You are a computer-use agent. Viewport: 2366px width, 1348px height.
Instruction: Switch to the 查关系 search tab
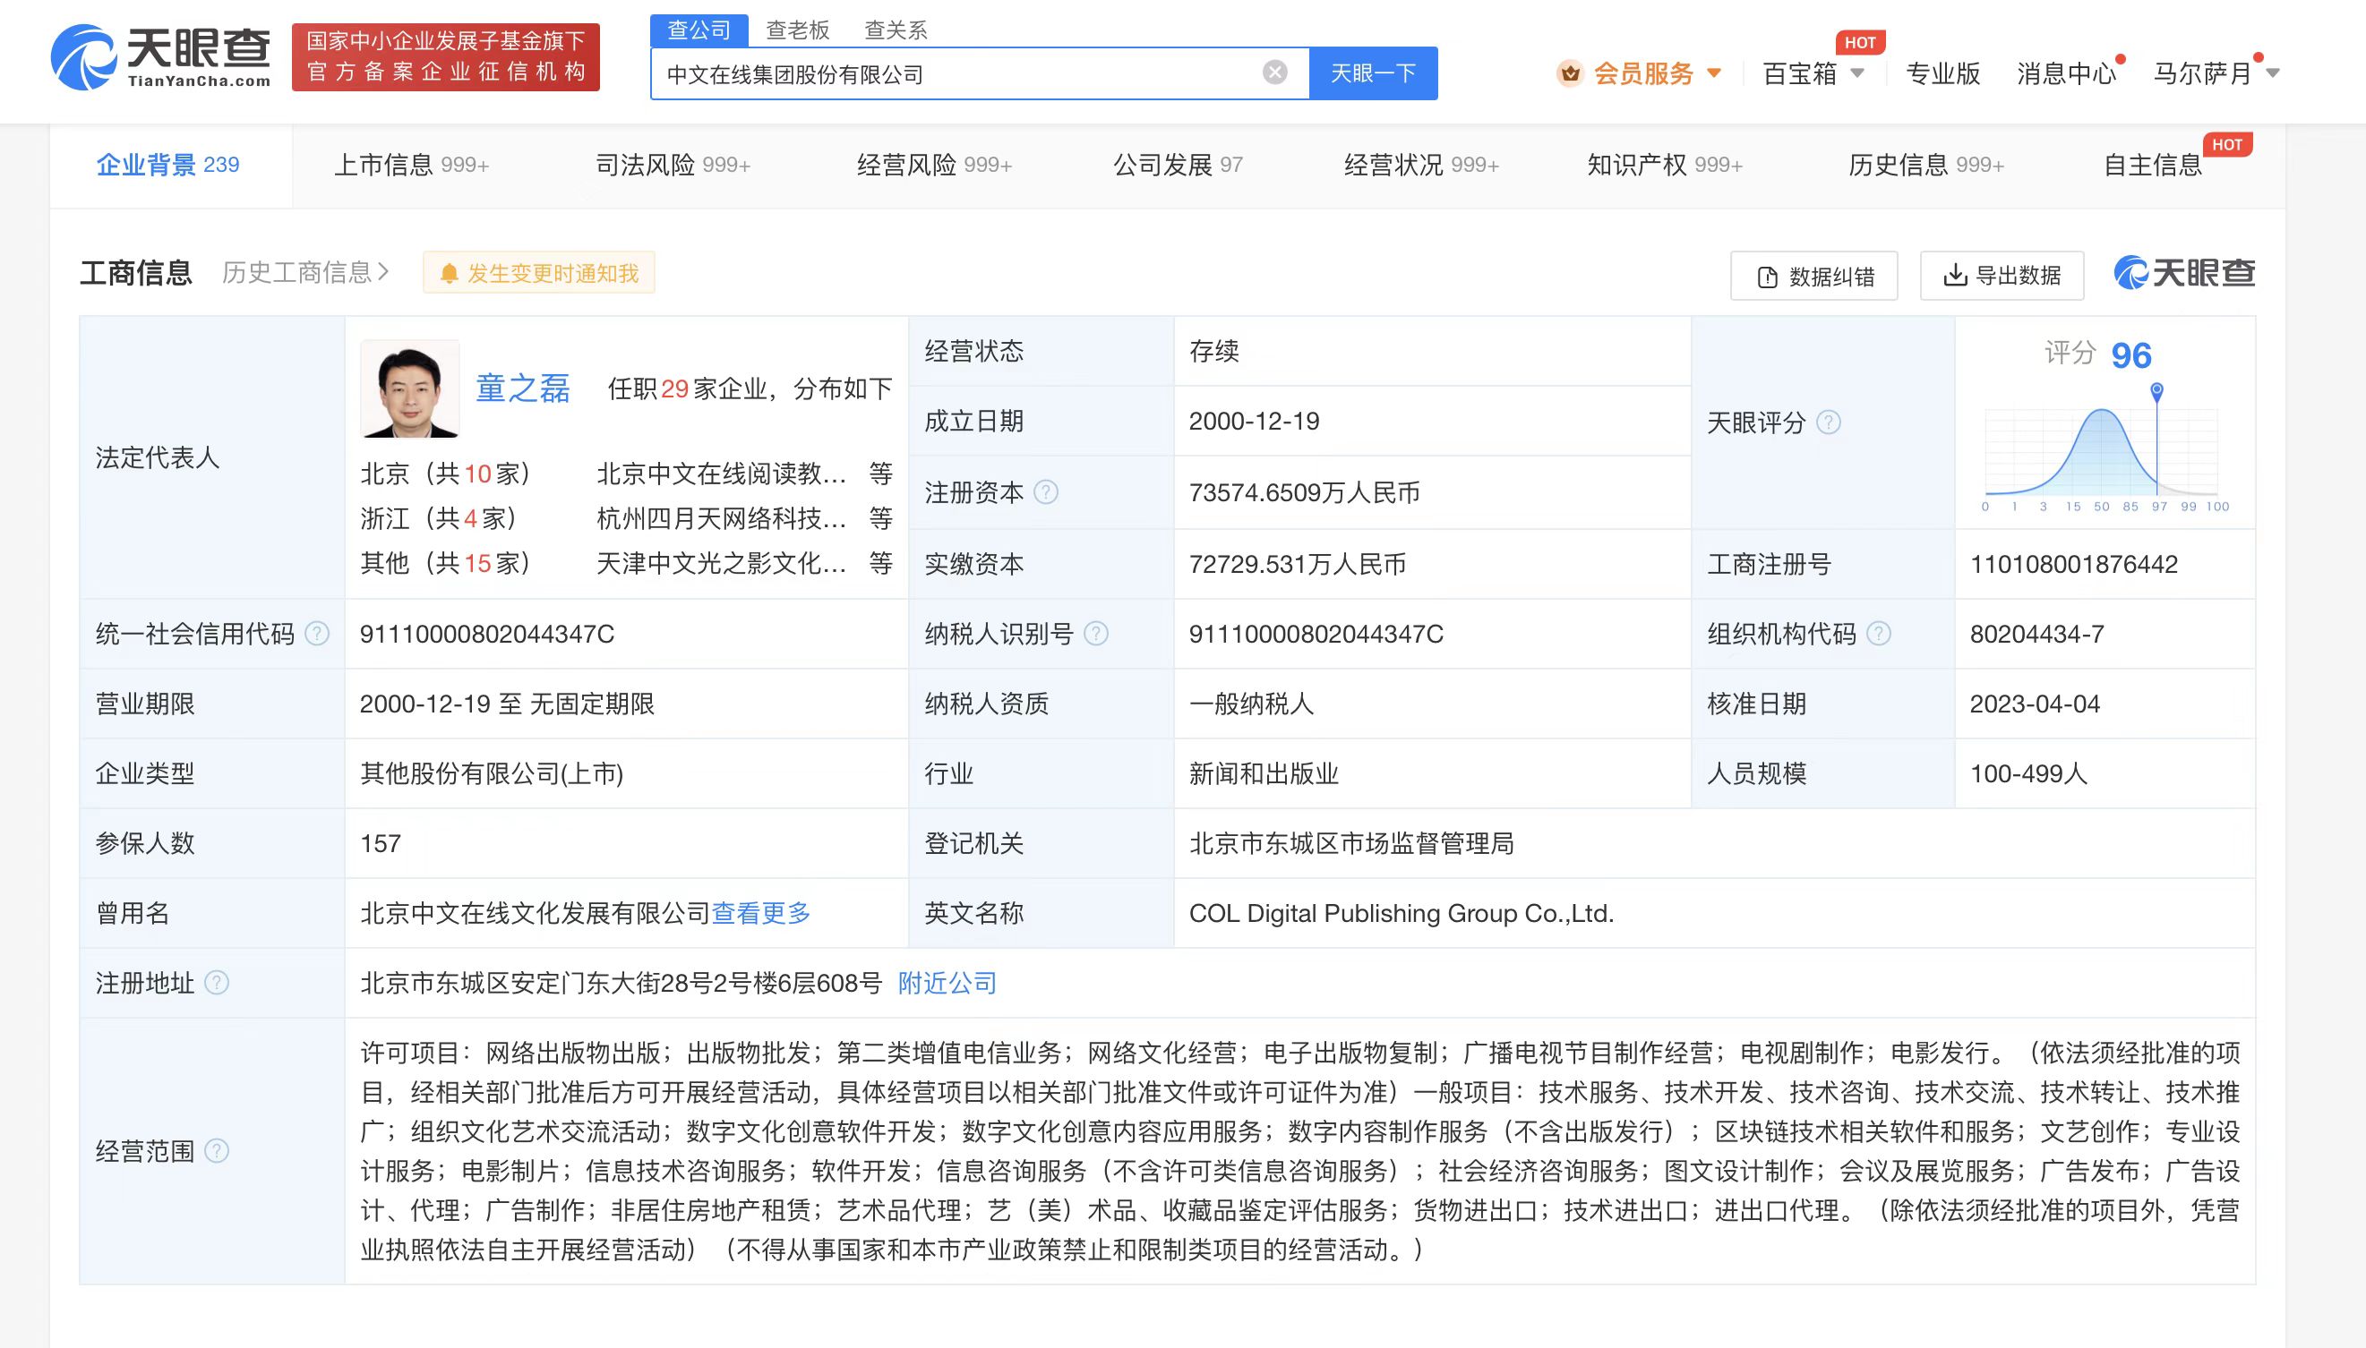pyautogui.click(x=896, y=30)
